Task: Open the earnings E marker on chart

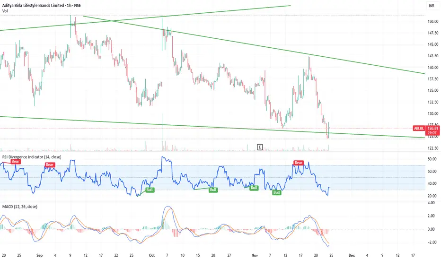Action: click(x=260, y=147)
